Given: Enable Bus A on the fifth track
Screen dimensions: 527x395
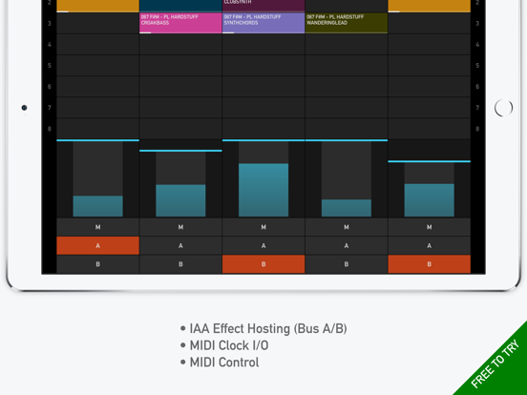Looking at the screenshot, I should click(x=430, y=245).
